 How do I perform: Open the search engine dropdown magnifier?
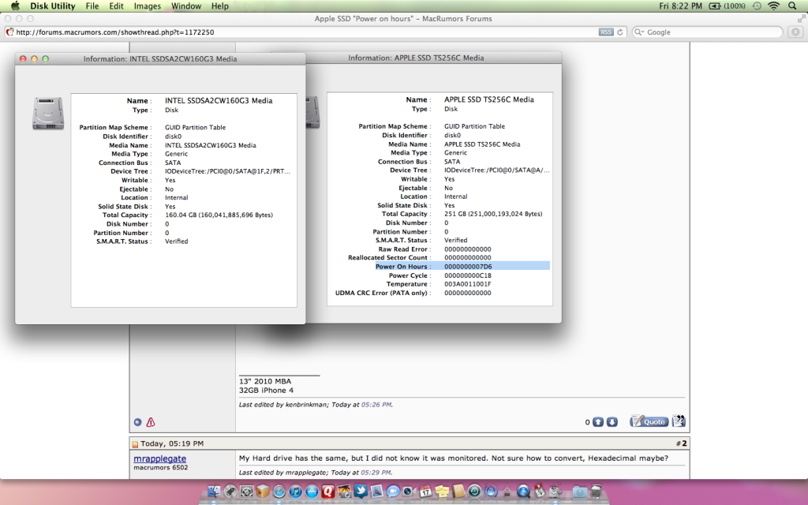639,32
